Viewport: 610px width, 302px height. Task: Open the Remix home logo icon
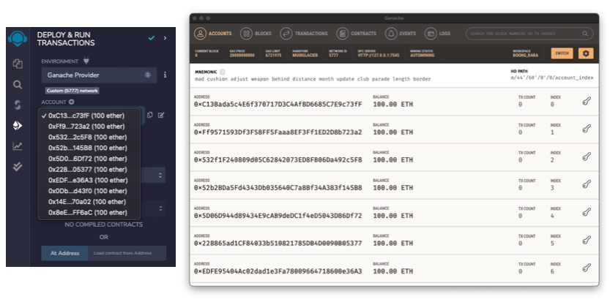[18, 39]
